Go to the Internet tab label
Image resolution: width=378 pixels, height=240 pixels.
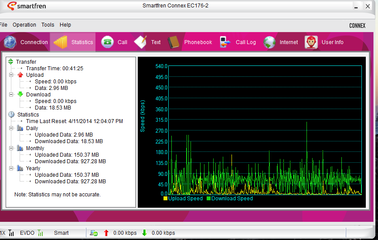tap(289, 42)
